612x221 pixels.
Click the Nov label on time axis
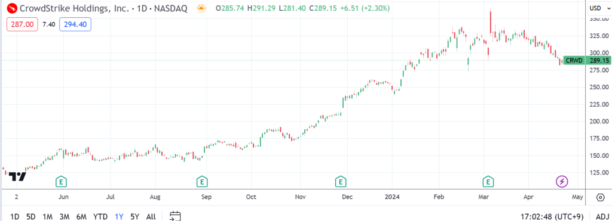click(300, 197)
